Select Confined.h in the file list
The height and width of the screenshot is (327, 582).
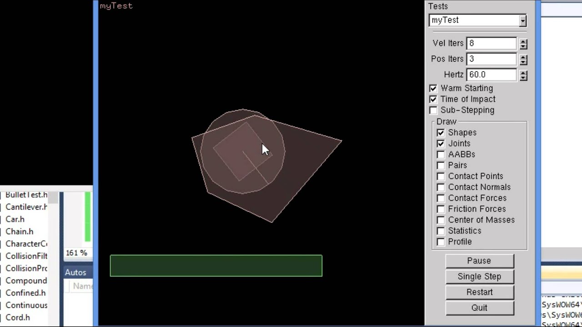tap(25, 293)
